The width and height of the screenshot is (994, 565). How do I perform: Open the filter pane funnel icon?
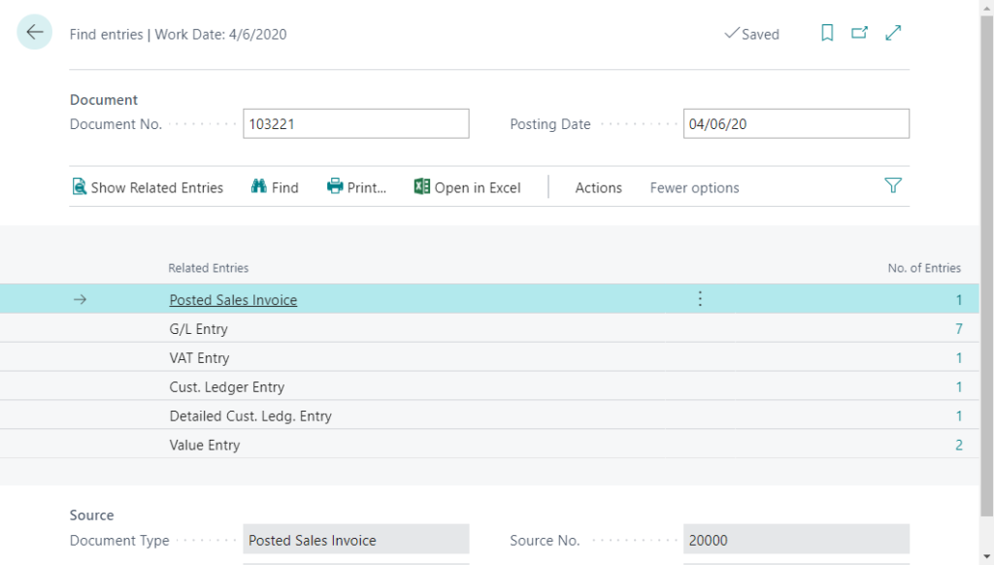coord(892,186)
